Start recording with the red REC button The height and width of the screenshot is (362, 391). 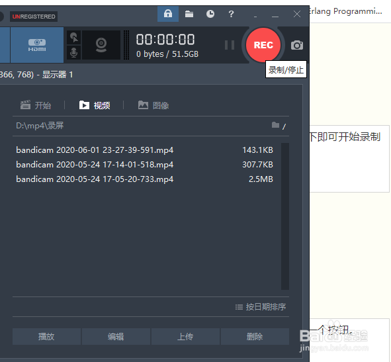tap(263, 45)
